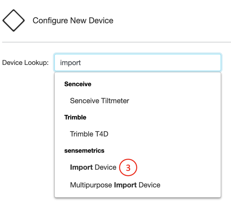Click the Trimble group header
This screenshot has height=203, width=231.
point(75,117)
